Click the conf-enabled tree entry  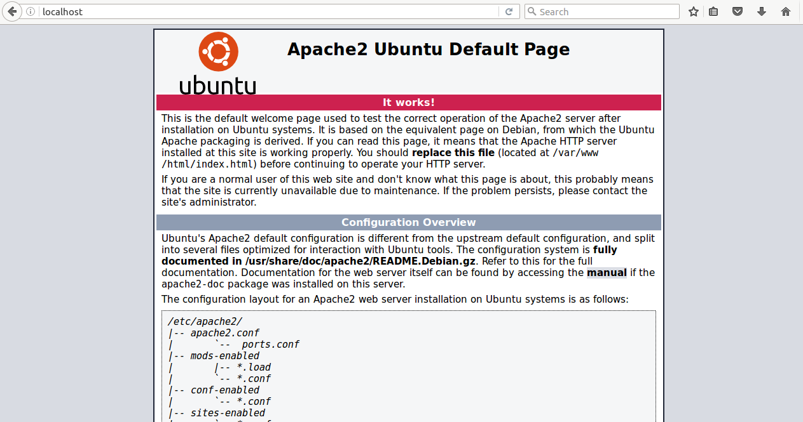(x=224, y=390)
